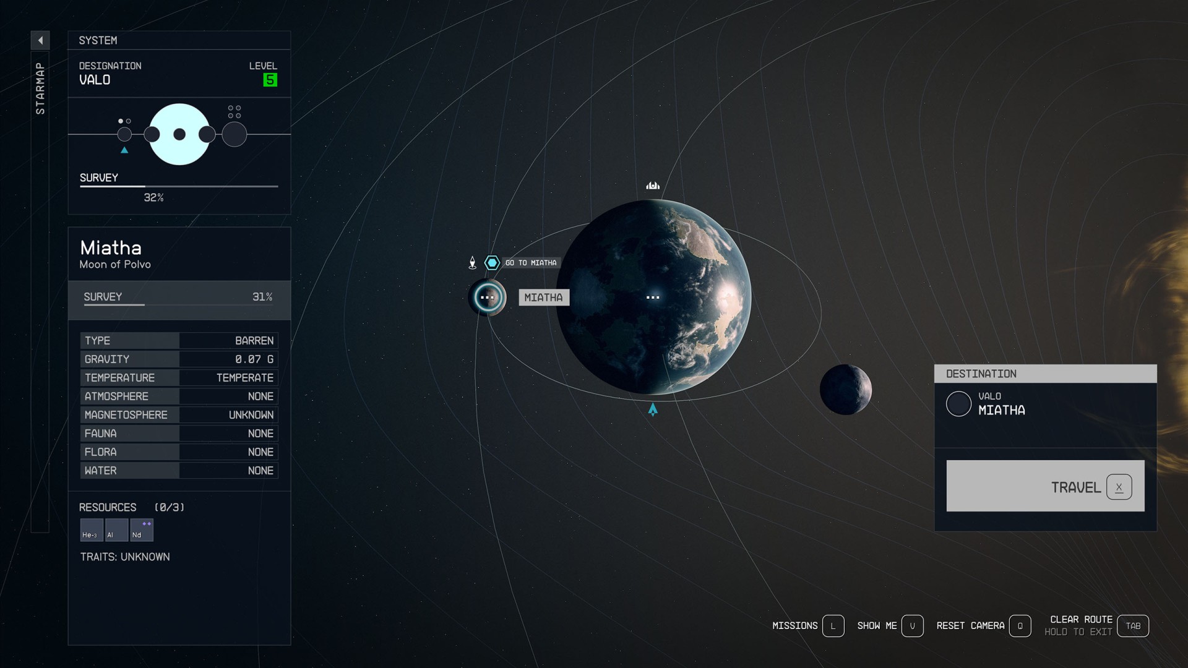
Task: Open MISSIONS from the bottom bar
Action: tap(794, 626)
